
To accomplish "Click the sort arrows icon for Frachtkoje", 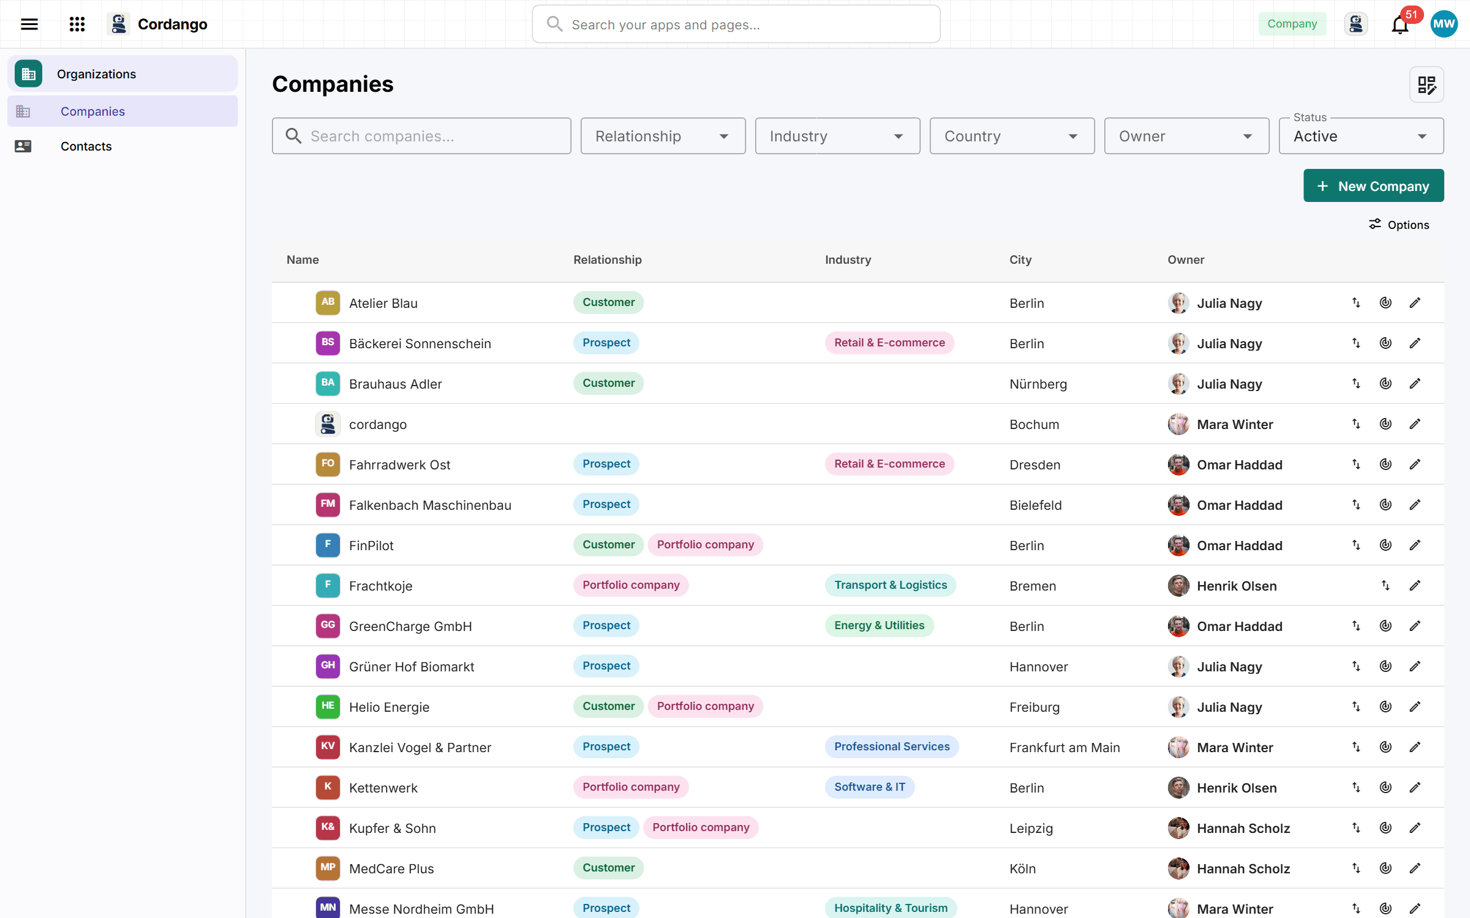I will [1385, 585].
